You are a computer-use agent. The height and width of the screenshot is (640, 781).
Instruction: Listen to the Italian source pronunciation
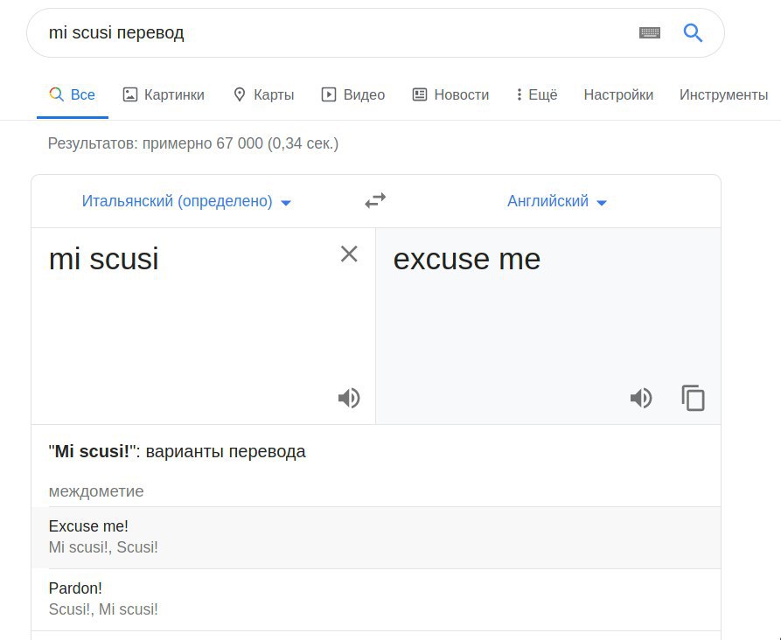pos(349,398)
